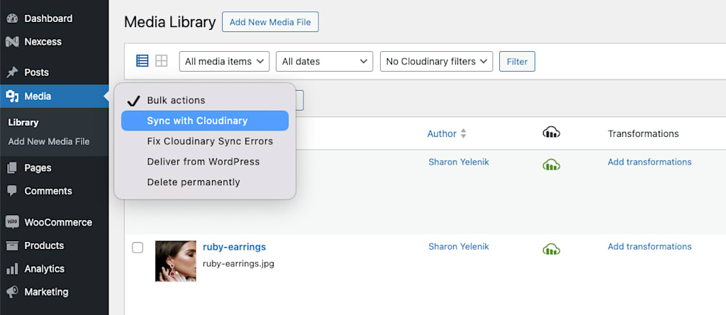Screen dimensions: 726x315
Task: Open Dashboard menu label
Action: pos(48,18)
